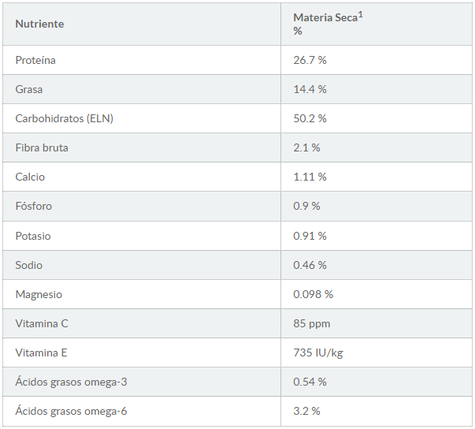Click the 14.4 % fat value
Image resolution: width=475 pixels, height=429 pixels.
click(310, 89)
